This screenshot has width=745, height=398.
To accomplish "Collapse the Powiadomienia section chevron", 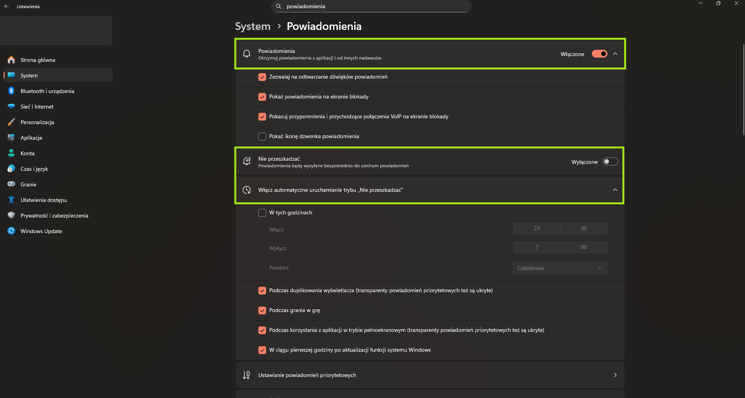I will click(x=615, y=54).
